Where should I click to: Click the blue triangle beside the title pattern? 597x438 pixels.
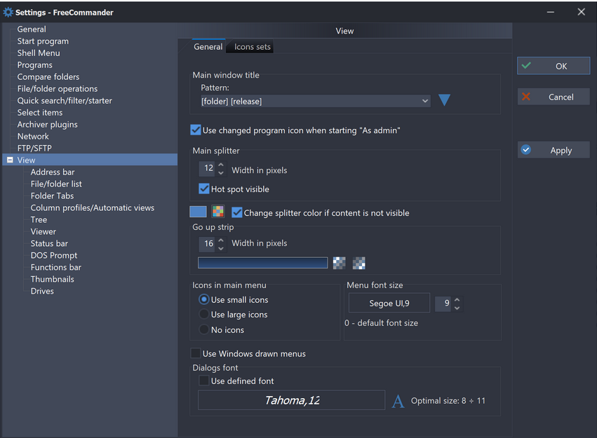pyautogui.click(x=444, y=100)
